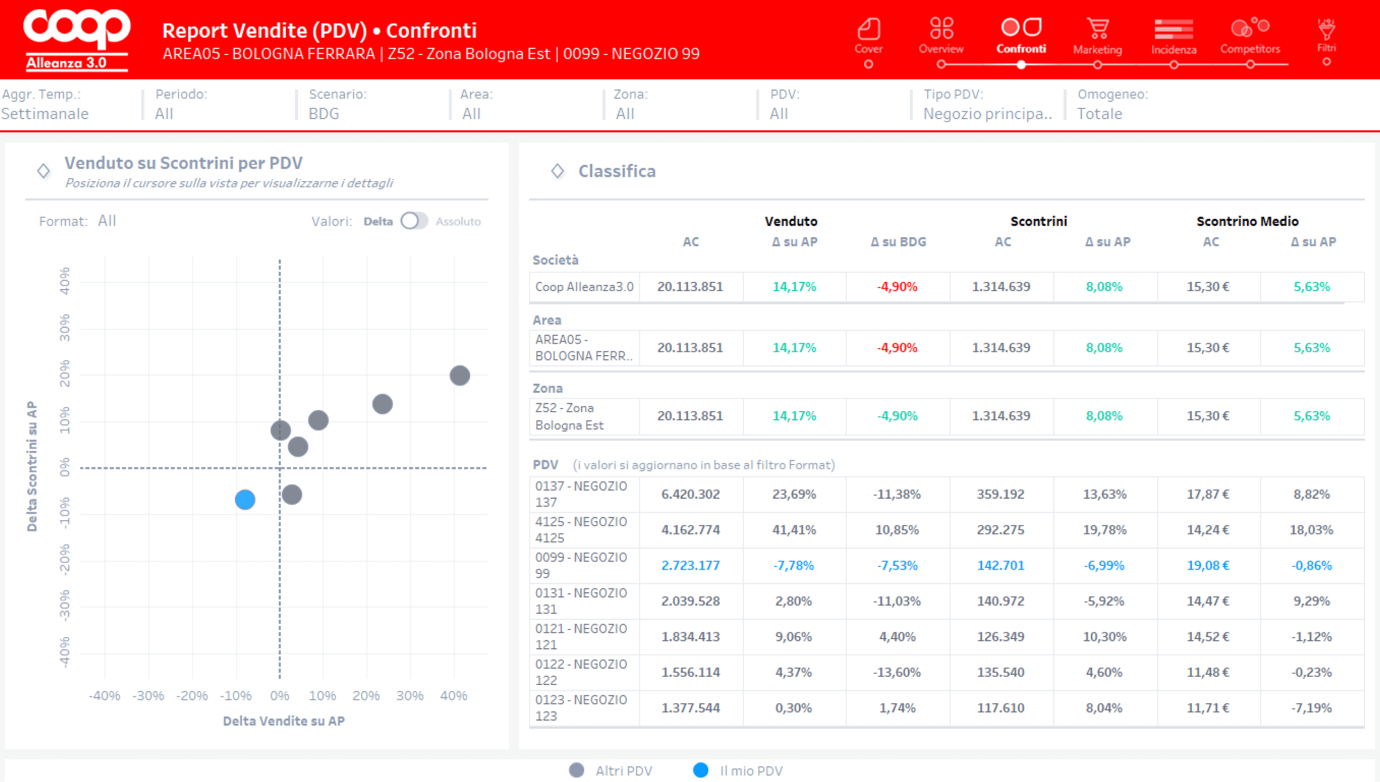Click the Report Vendite (PDV) Confronti title

(319, 30)
